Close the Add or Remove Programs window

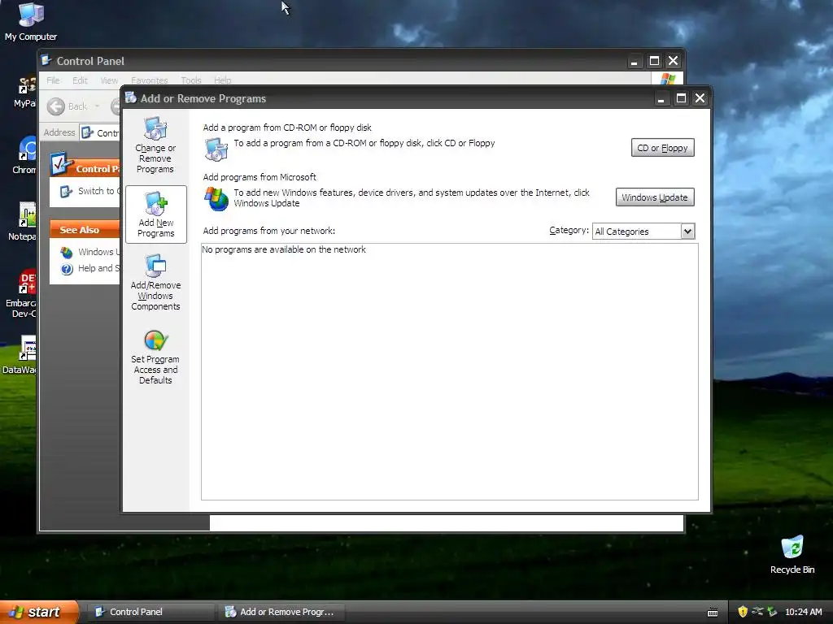[x=700, y=98]
